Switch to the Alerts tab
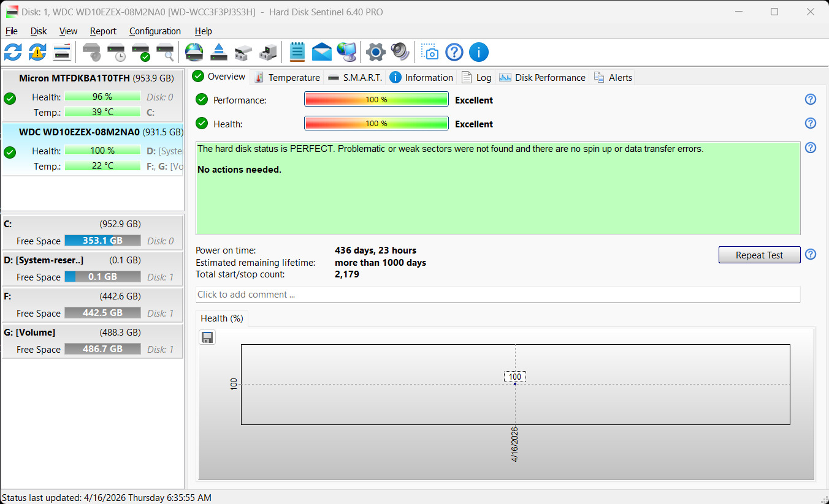829x504 pixels. pyautogui.click(x=613, y=78)
